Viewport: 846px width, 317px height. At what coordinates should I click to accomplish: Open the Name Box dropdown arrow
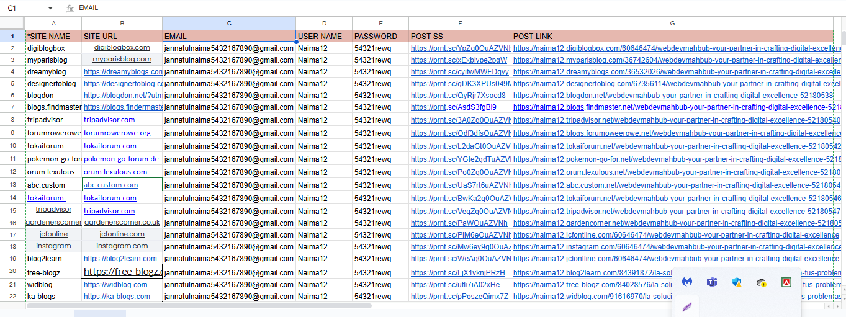pos(50,8)
